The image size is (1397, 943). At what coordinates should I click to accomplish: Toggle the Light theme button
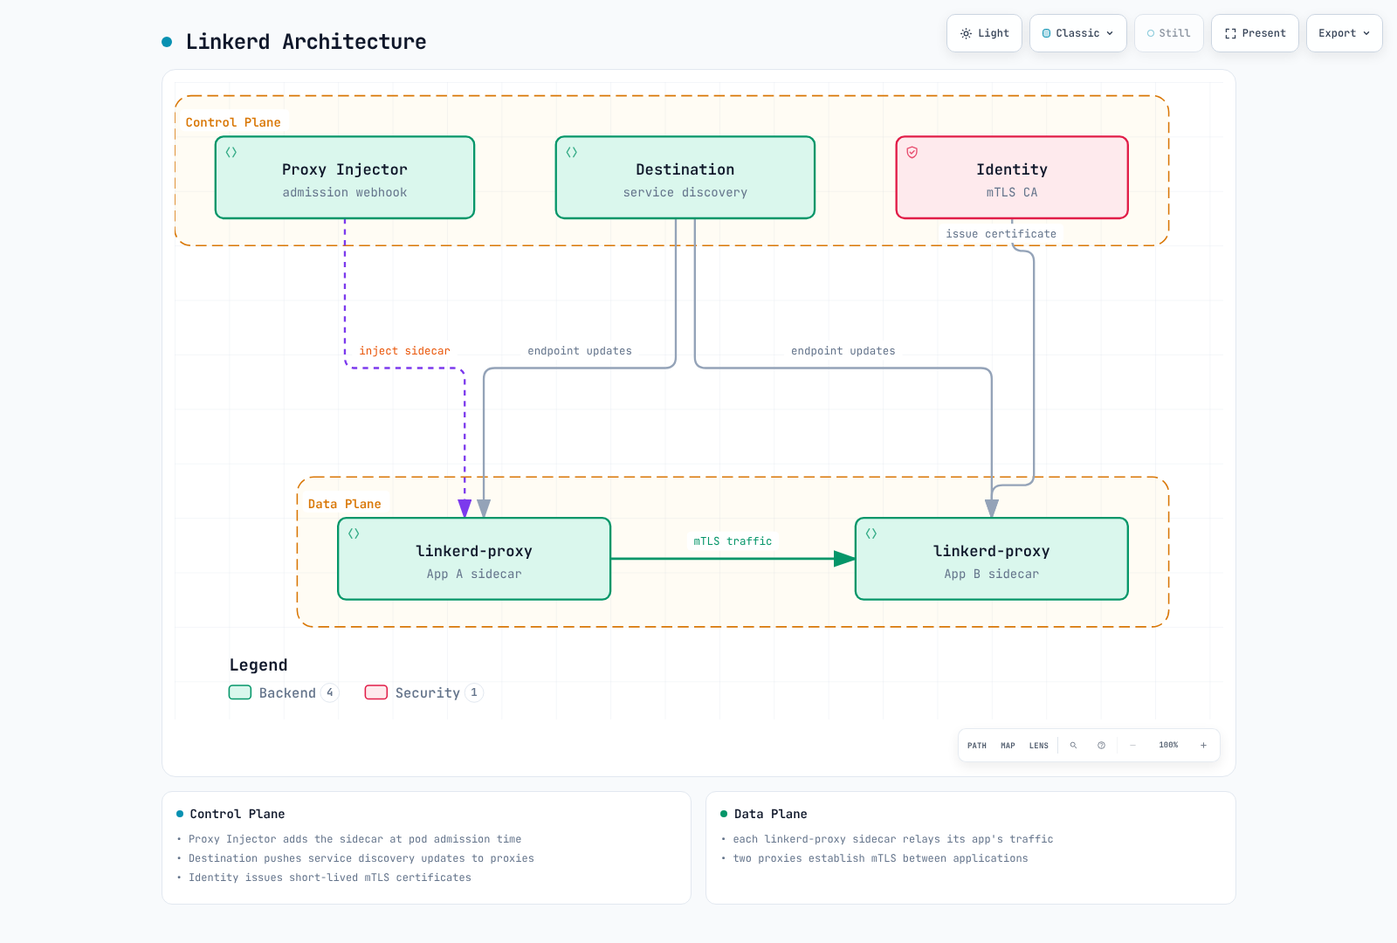click(x=984, y=33)
